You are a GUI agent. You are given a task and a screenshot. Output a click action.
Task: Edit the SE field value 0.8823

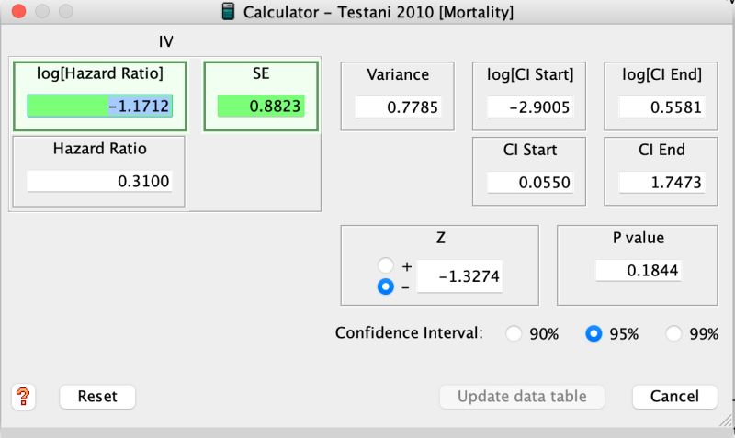261,106
